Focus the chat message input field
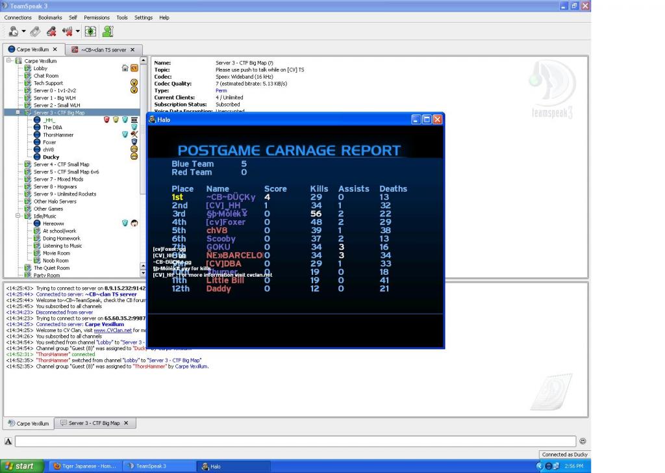This screenshot has width=665, height=473. [x=295, y=441]
